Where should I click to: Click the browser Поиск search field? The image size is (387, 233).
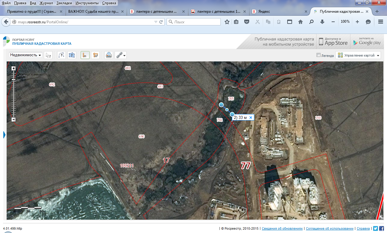pos(194,22)
